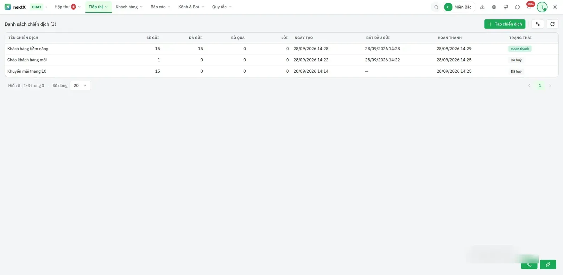The image size is (563, 275).
Task: Click the TÊN CHIẾN DỊCH column header
Action: [23, 38]
